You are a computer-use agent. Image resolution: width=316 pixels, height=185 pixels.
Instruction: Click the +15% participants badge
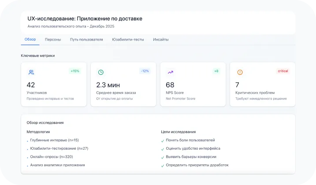coord(74,71)
